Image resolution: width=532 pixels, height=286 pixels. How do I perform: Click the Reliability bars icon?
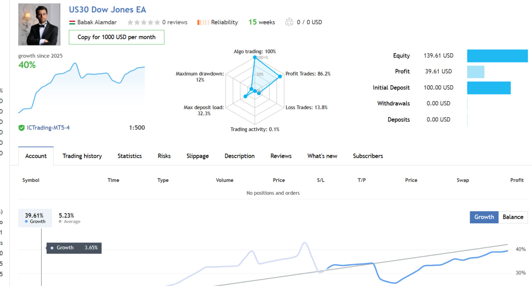pos(203,22)
